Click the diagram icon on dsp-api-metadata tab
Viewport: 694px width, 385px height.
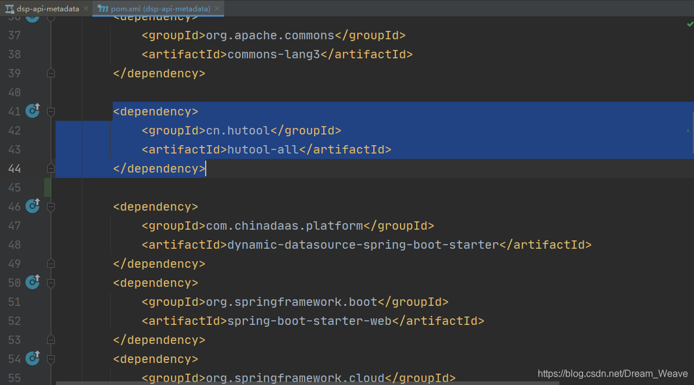click(10, 9)
